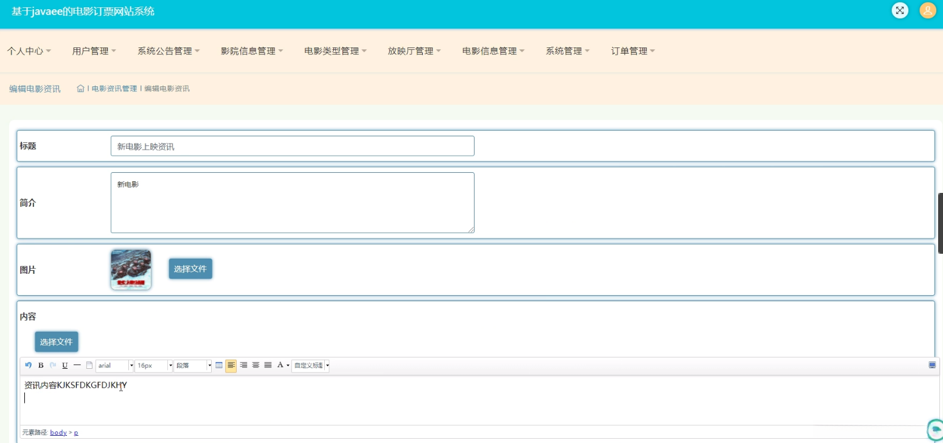
Task: Insert a horizontal rule in editor
Action: tap(77, 365)
